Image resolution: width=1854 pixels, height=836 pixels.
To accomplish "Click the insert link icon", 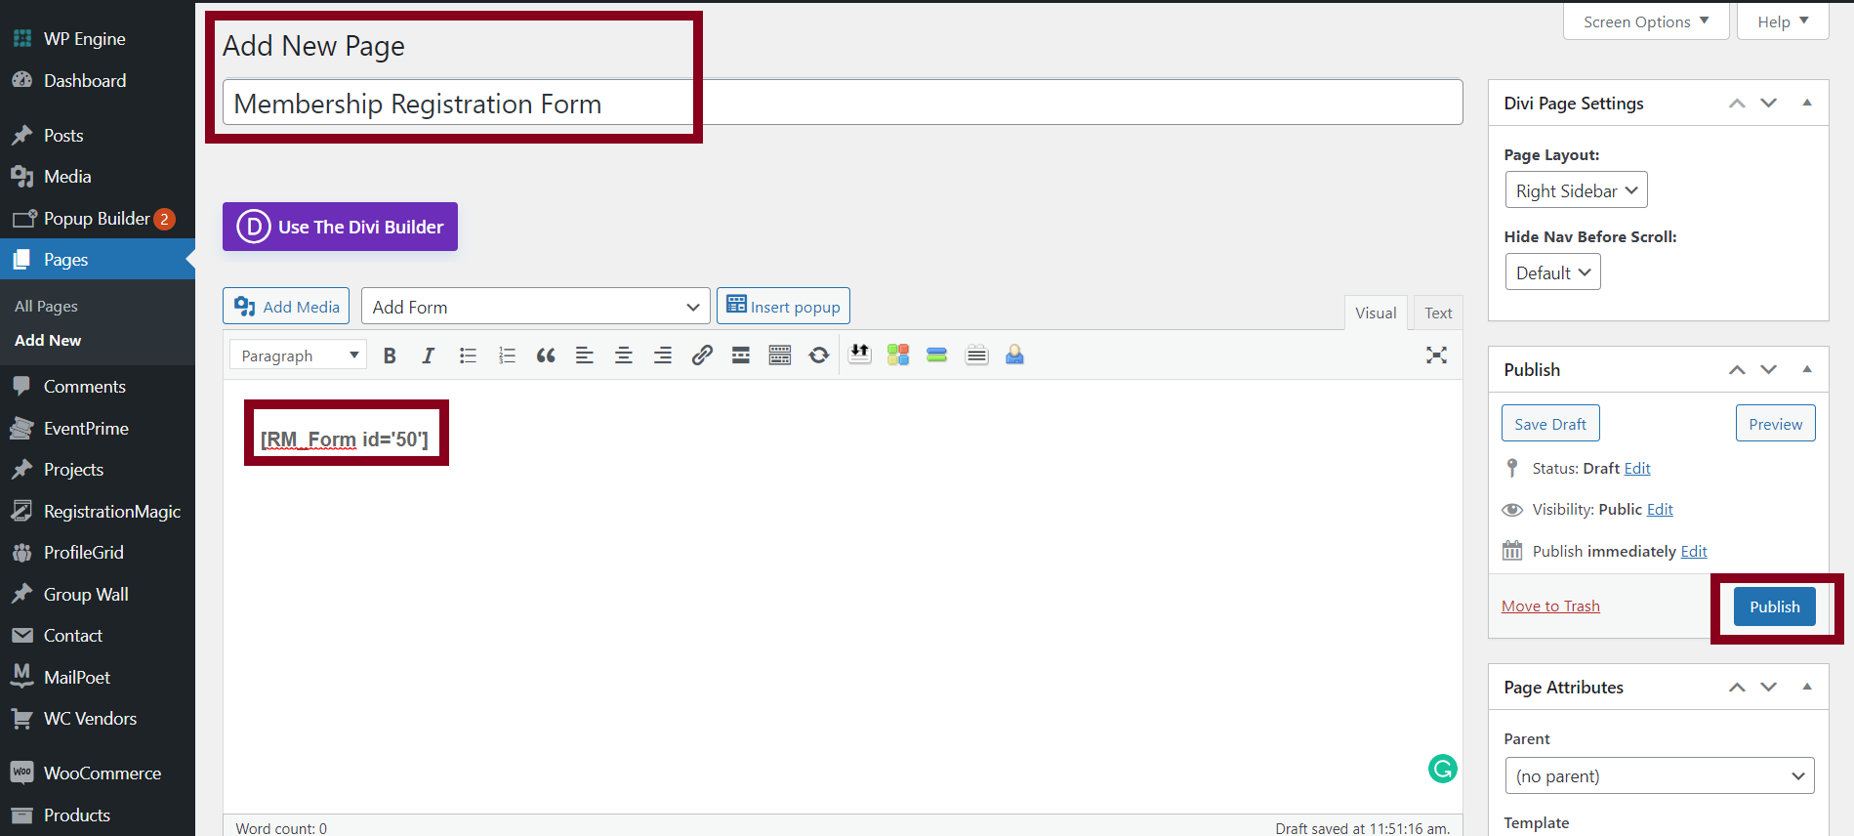I will 702,355.
